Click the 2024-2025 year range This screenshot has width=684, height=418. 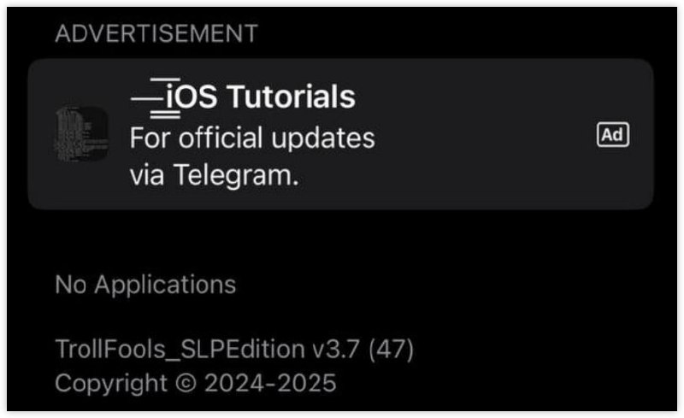click(270, 383)
